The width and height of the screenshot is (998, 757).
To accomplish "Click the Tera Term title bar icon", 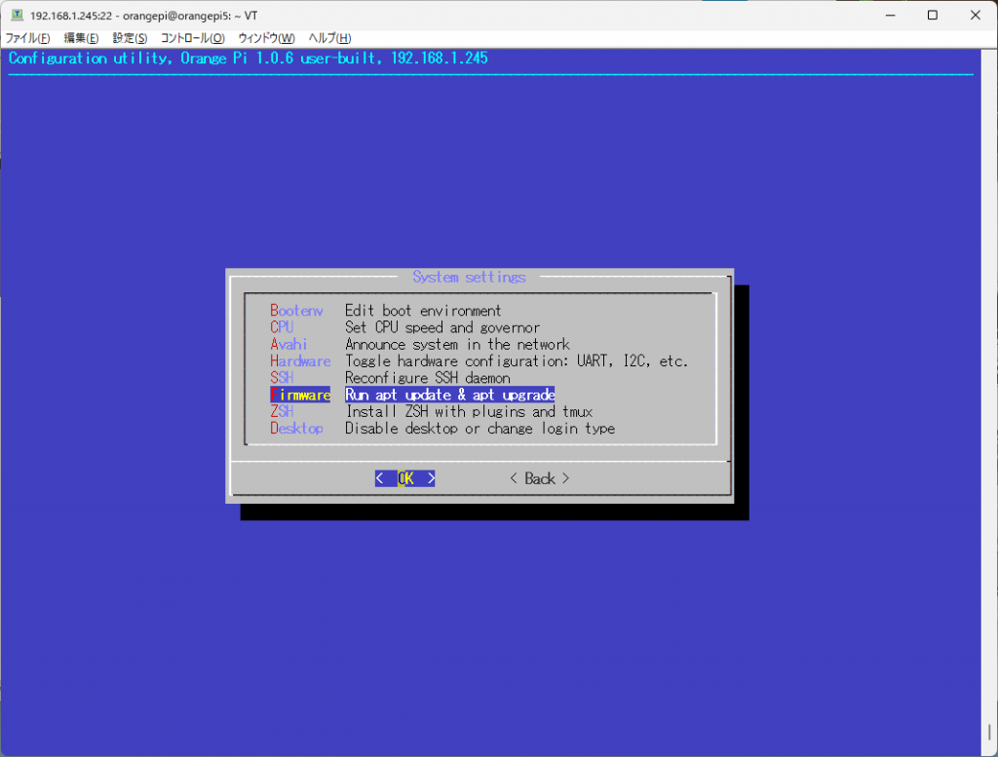I will click(x=18, y=15).
